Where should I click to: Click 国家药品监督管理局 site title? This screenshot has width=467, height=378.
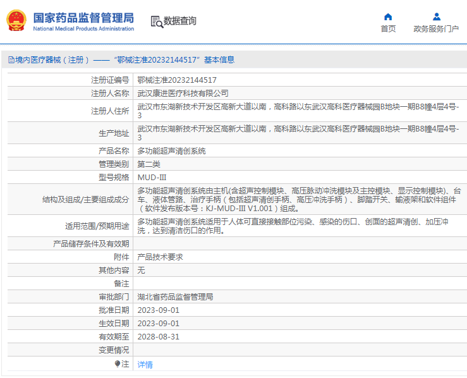[x=83, y=18]
